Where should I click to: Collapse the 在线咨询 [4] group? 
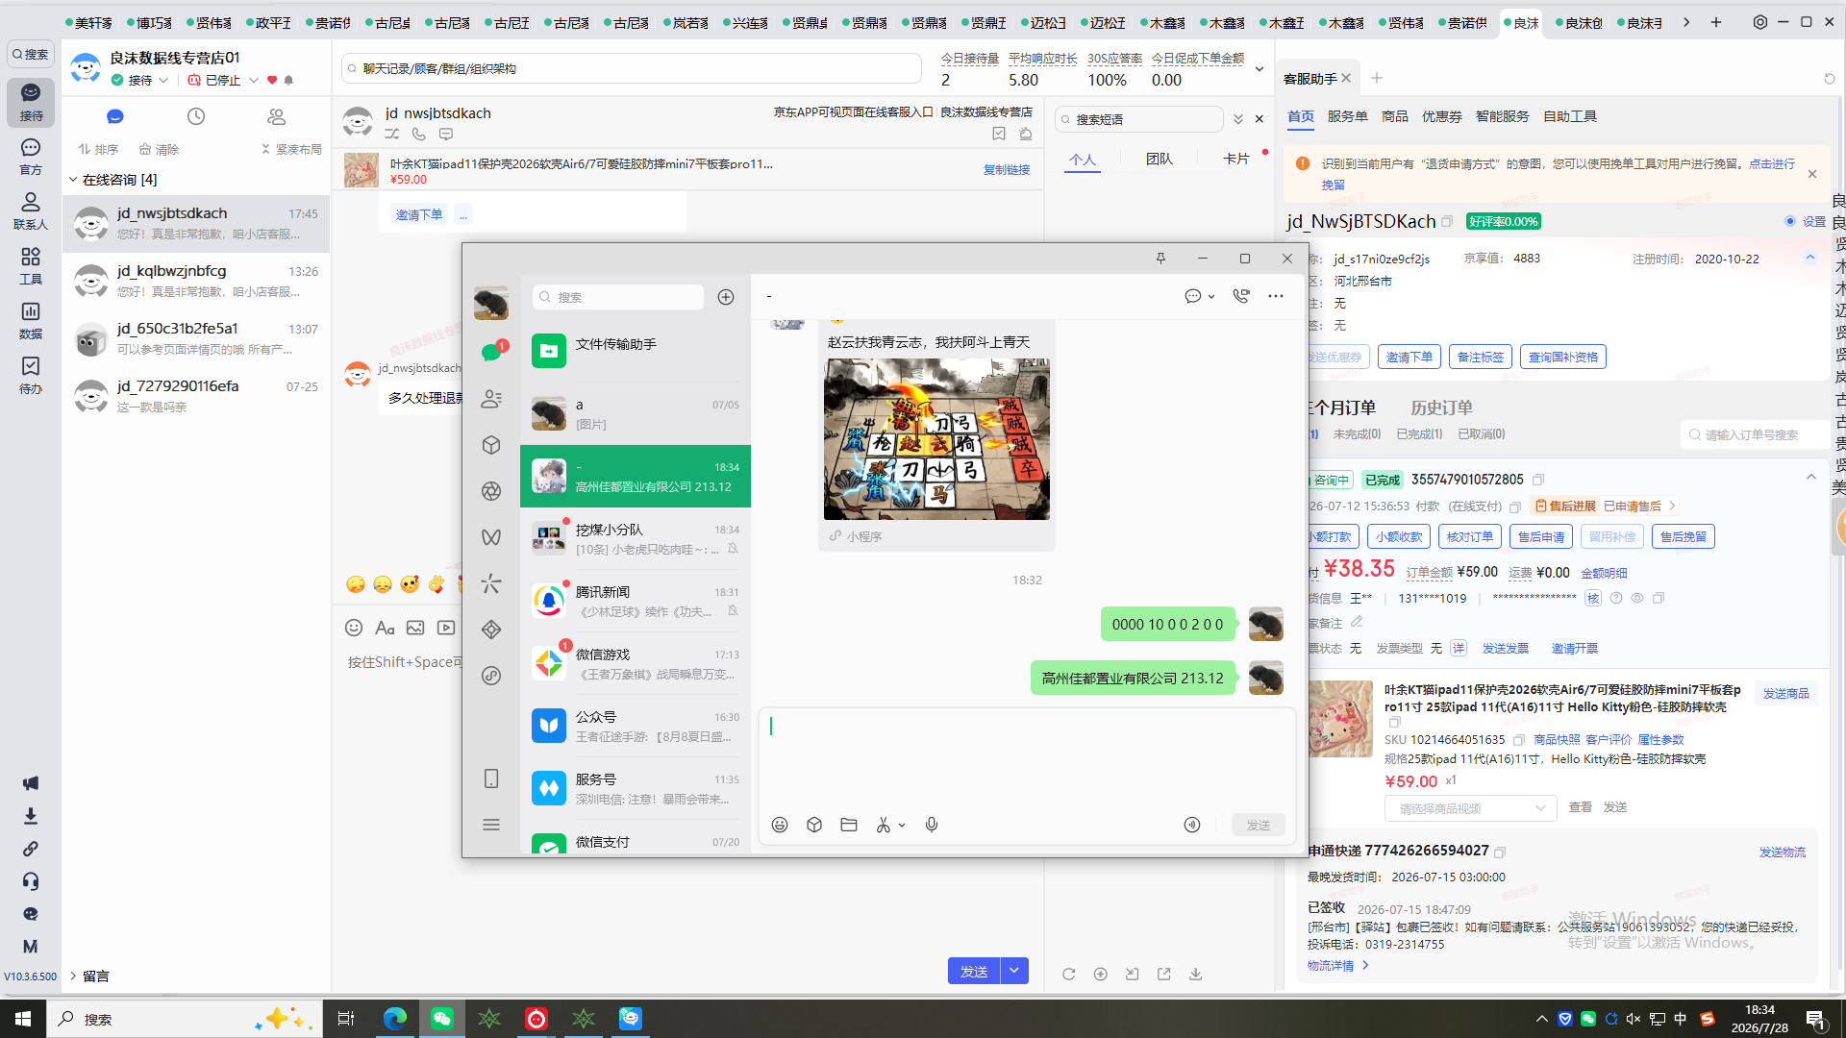coord(73,180)
